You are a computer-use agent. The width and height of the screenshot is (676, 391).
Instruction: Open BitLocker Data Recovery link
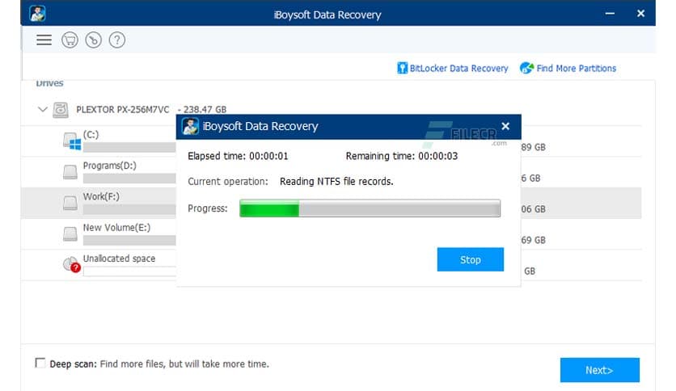(x=458, y=69)
